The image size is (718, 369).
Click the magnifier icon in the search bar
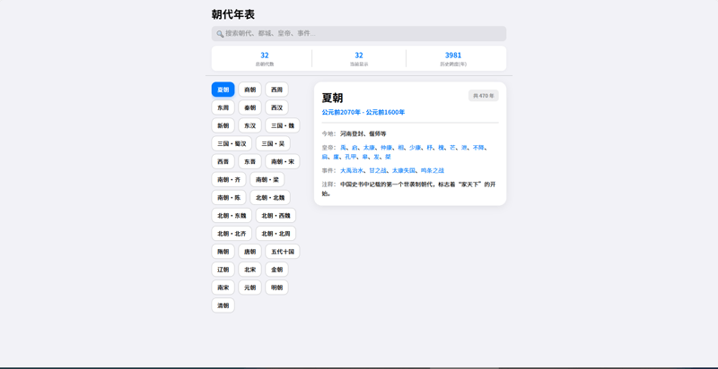tap(220, 34)
